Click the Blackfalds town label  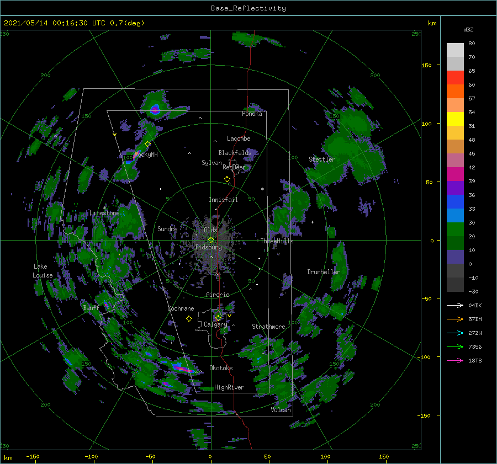[x=235, y=153]
